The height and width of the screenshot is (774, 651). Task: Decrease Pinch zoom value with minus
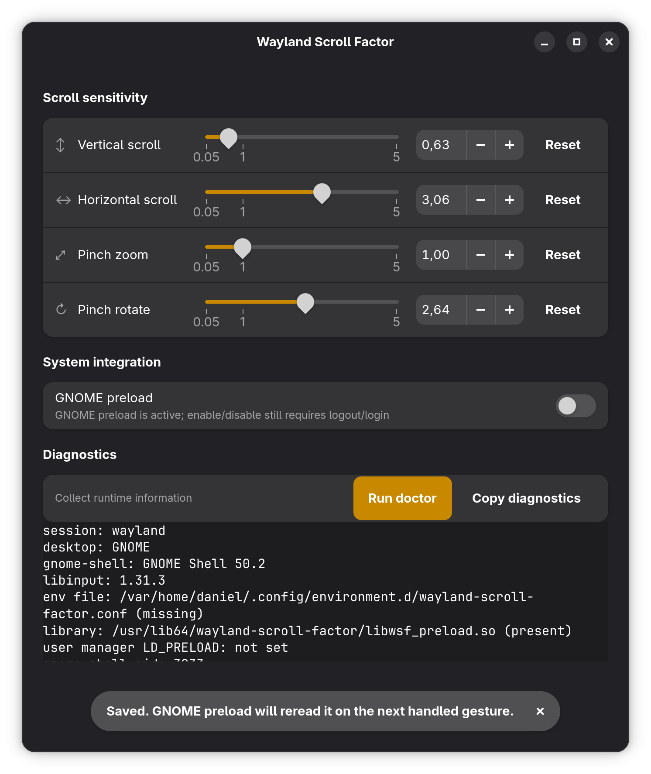point(481,255)
